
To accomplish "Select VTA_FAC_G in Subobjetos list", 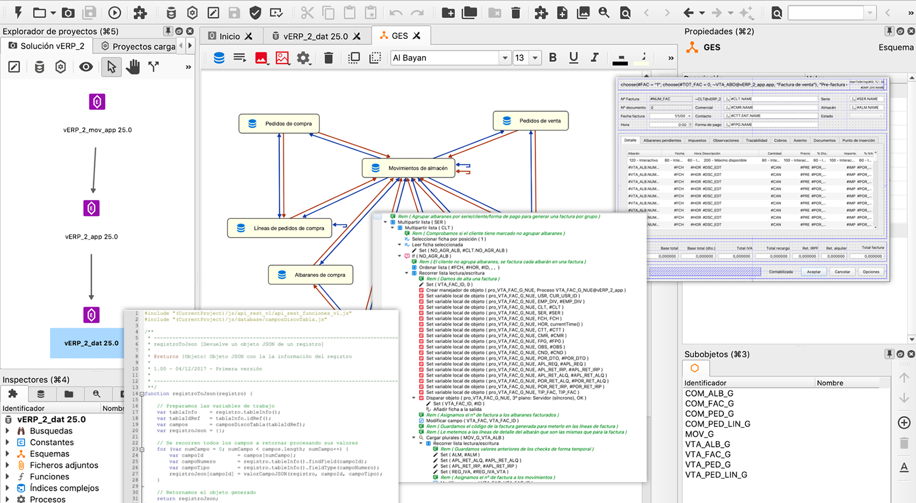I will click(708, 454).
